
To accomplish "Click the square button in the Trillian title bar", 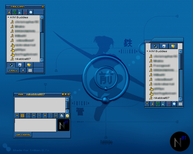I will [43, 6].
